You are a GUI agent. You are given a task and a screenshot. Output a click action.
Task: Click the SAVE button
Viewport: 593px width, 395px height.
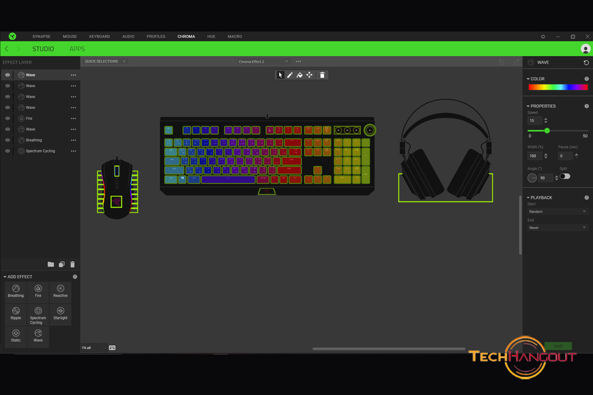coord(558,346)
